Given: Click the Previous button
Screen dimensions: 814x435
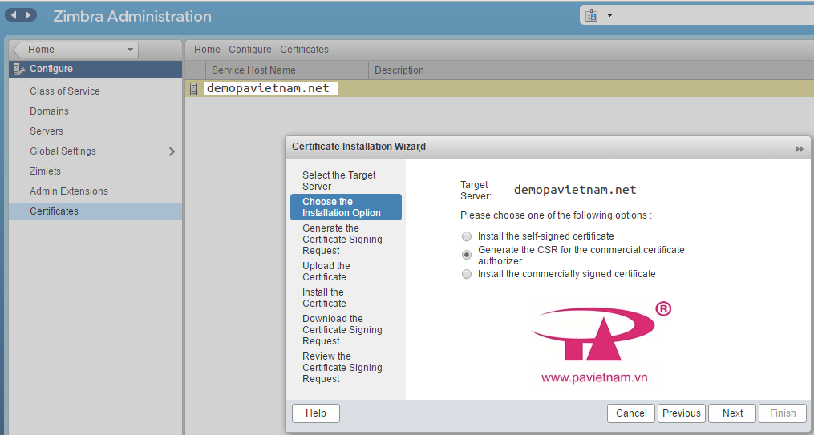Looking at the screenshot, I should point(682,413).
